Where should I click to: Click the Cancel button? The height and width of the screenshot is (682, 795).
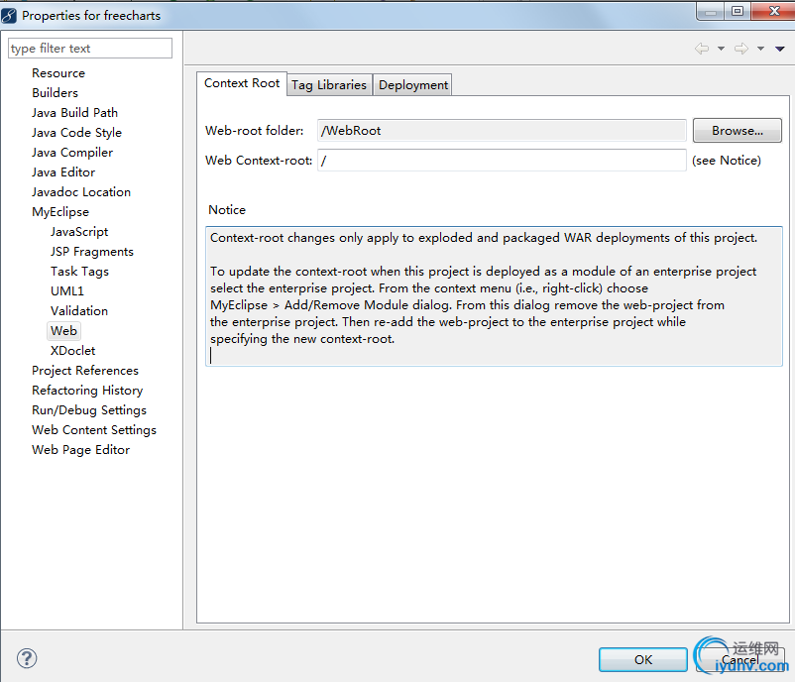tap(739, 659)
